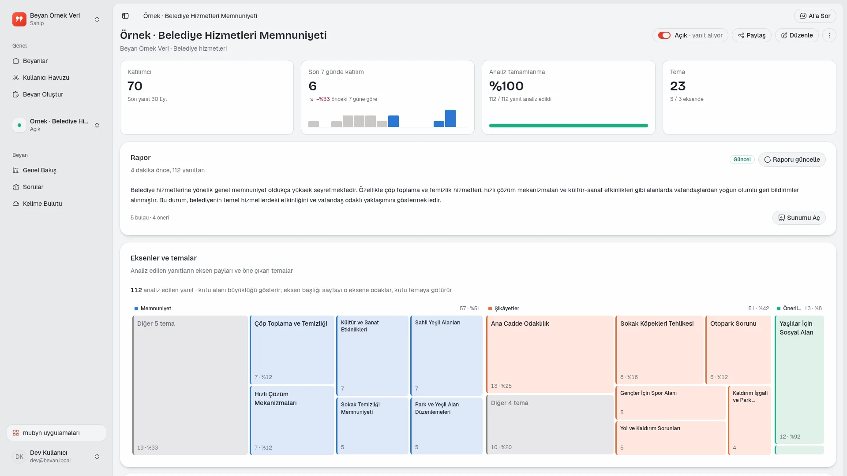847x476 pixels.
Task: Open the presentation with Sunumu Aç
Action: [799, 218]
